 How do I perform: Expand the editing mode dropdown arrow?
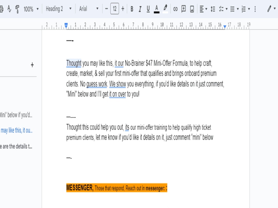[275, 8]
